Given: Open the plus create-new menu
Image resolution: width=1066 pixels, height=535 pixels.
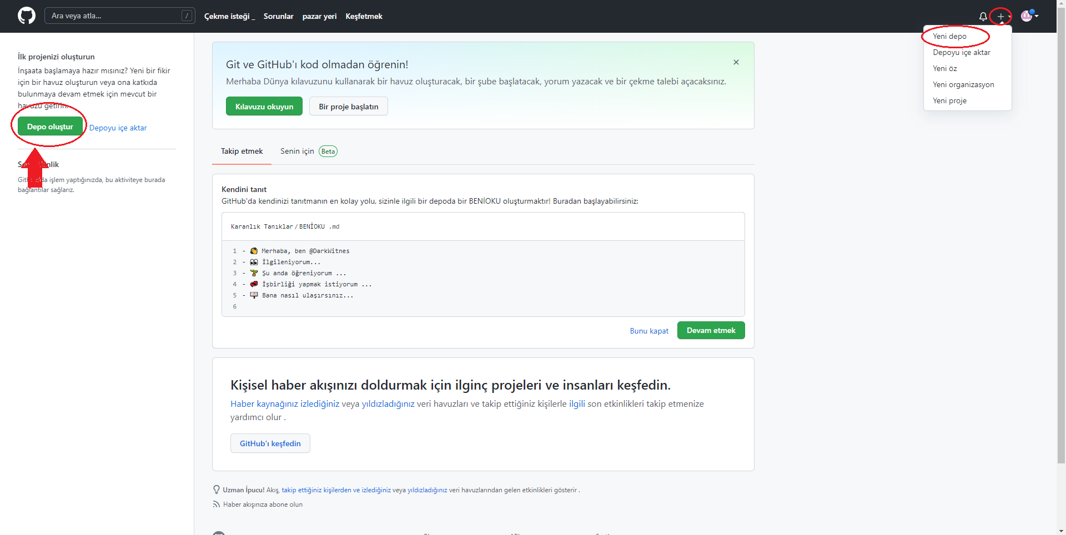Looking at the screenshot, I should tap(1003, 17).
